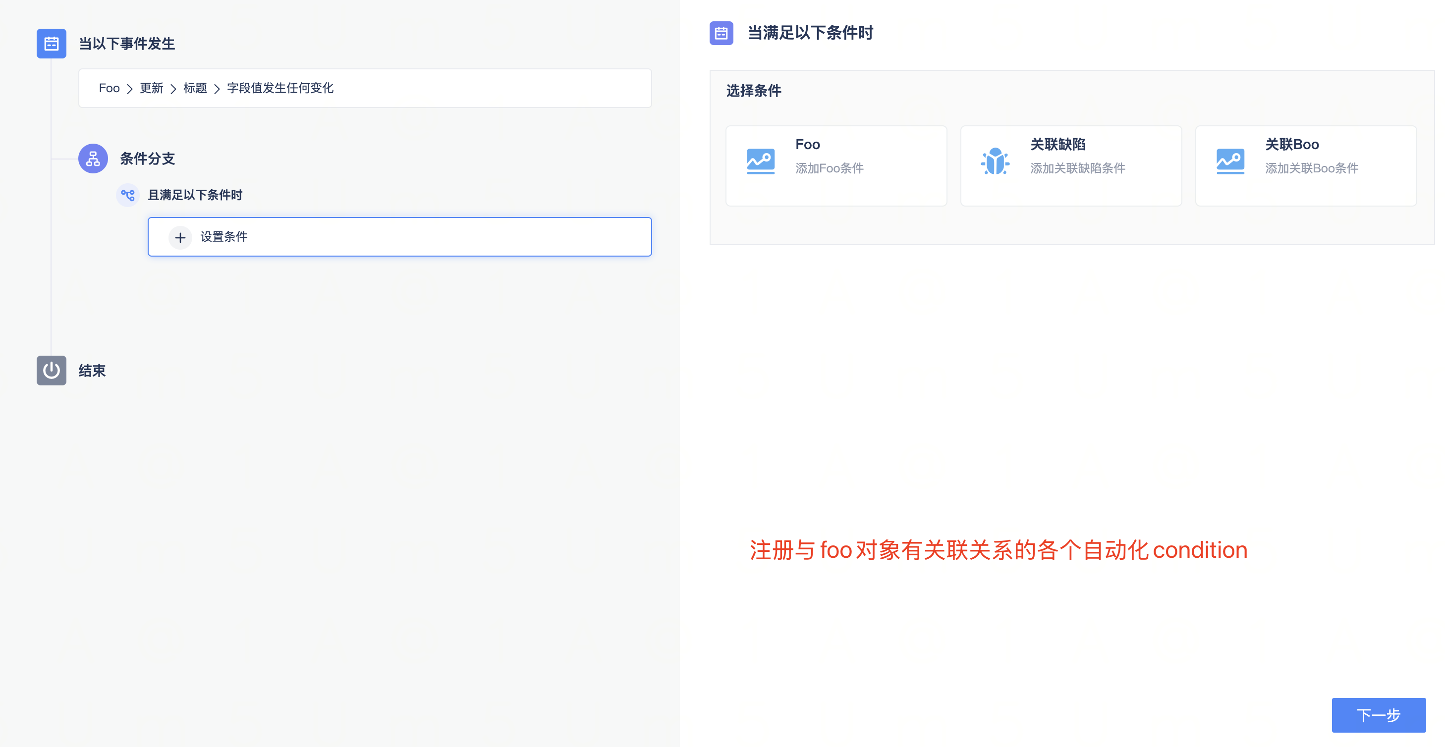Viewport: 1445px width, 747px height.
Task: Click the 条件分支 heading label
Action: click(147, 159)
